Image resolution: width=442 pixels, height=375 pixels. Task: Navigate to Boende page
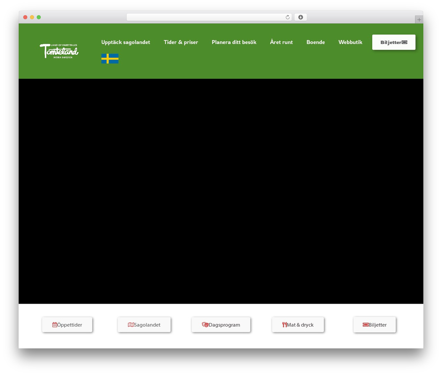point(316,42)
